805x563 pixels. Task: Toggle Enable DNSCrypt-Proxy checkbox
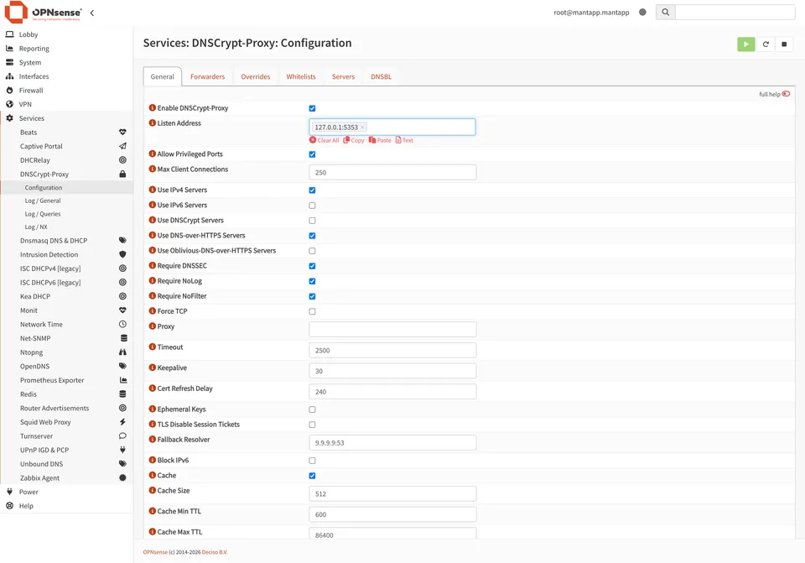coord(312,108)
